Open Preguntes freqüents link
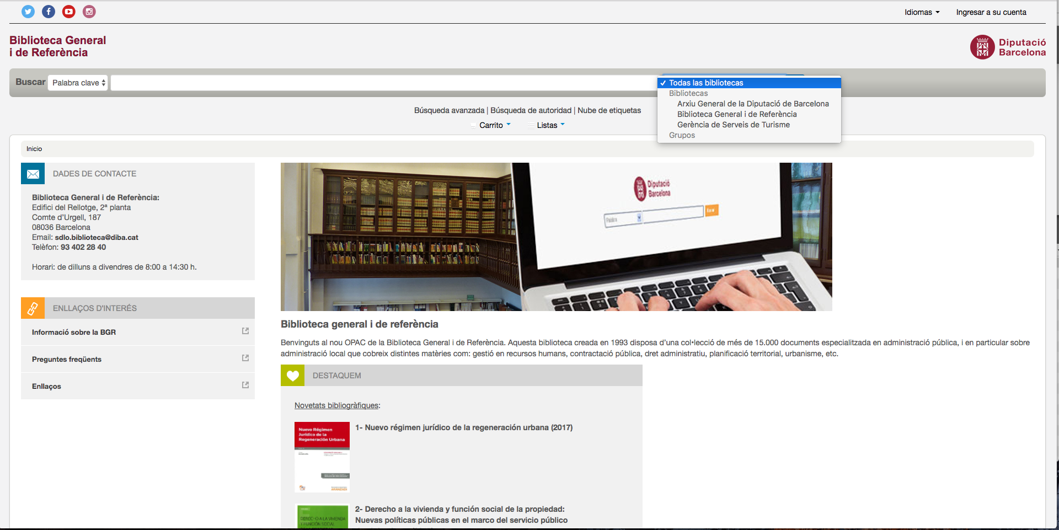The height and width of the screenshot is (530, 1059). (67, 359)
